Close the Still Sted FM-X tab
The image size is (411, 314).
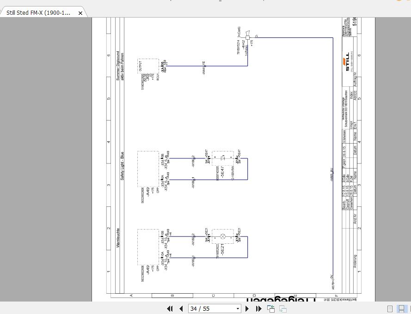80,13
